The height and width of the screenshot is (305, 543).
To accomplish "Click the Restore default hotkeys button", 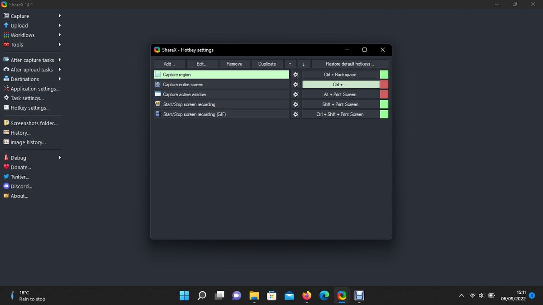I will [350, 64].
